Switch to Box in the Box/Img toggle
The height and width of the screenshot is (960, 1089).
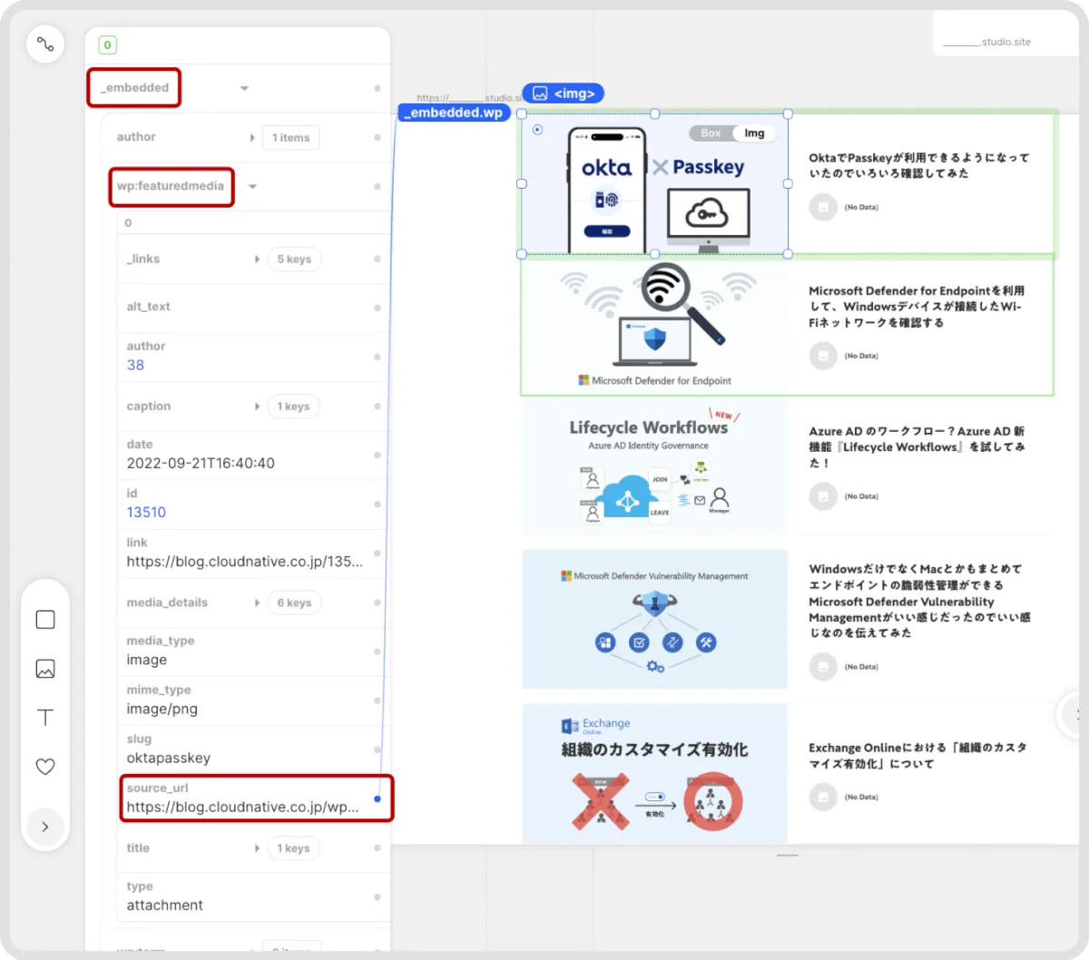(x=711, y=133)
